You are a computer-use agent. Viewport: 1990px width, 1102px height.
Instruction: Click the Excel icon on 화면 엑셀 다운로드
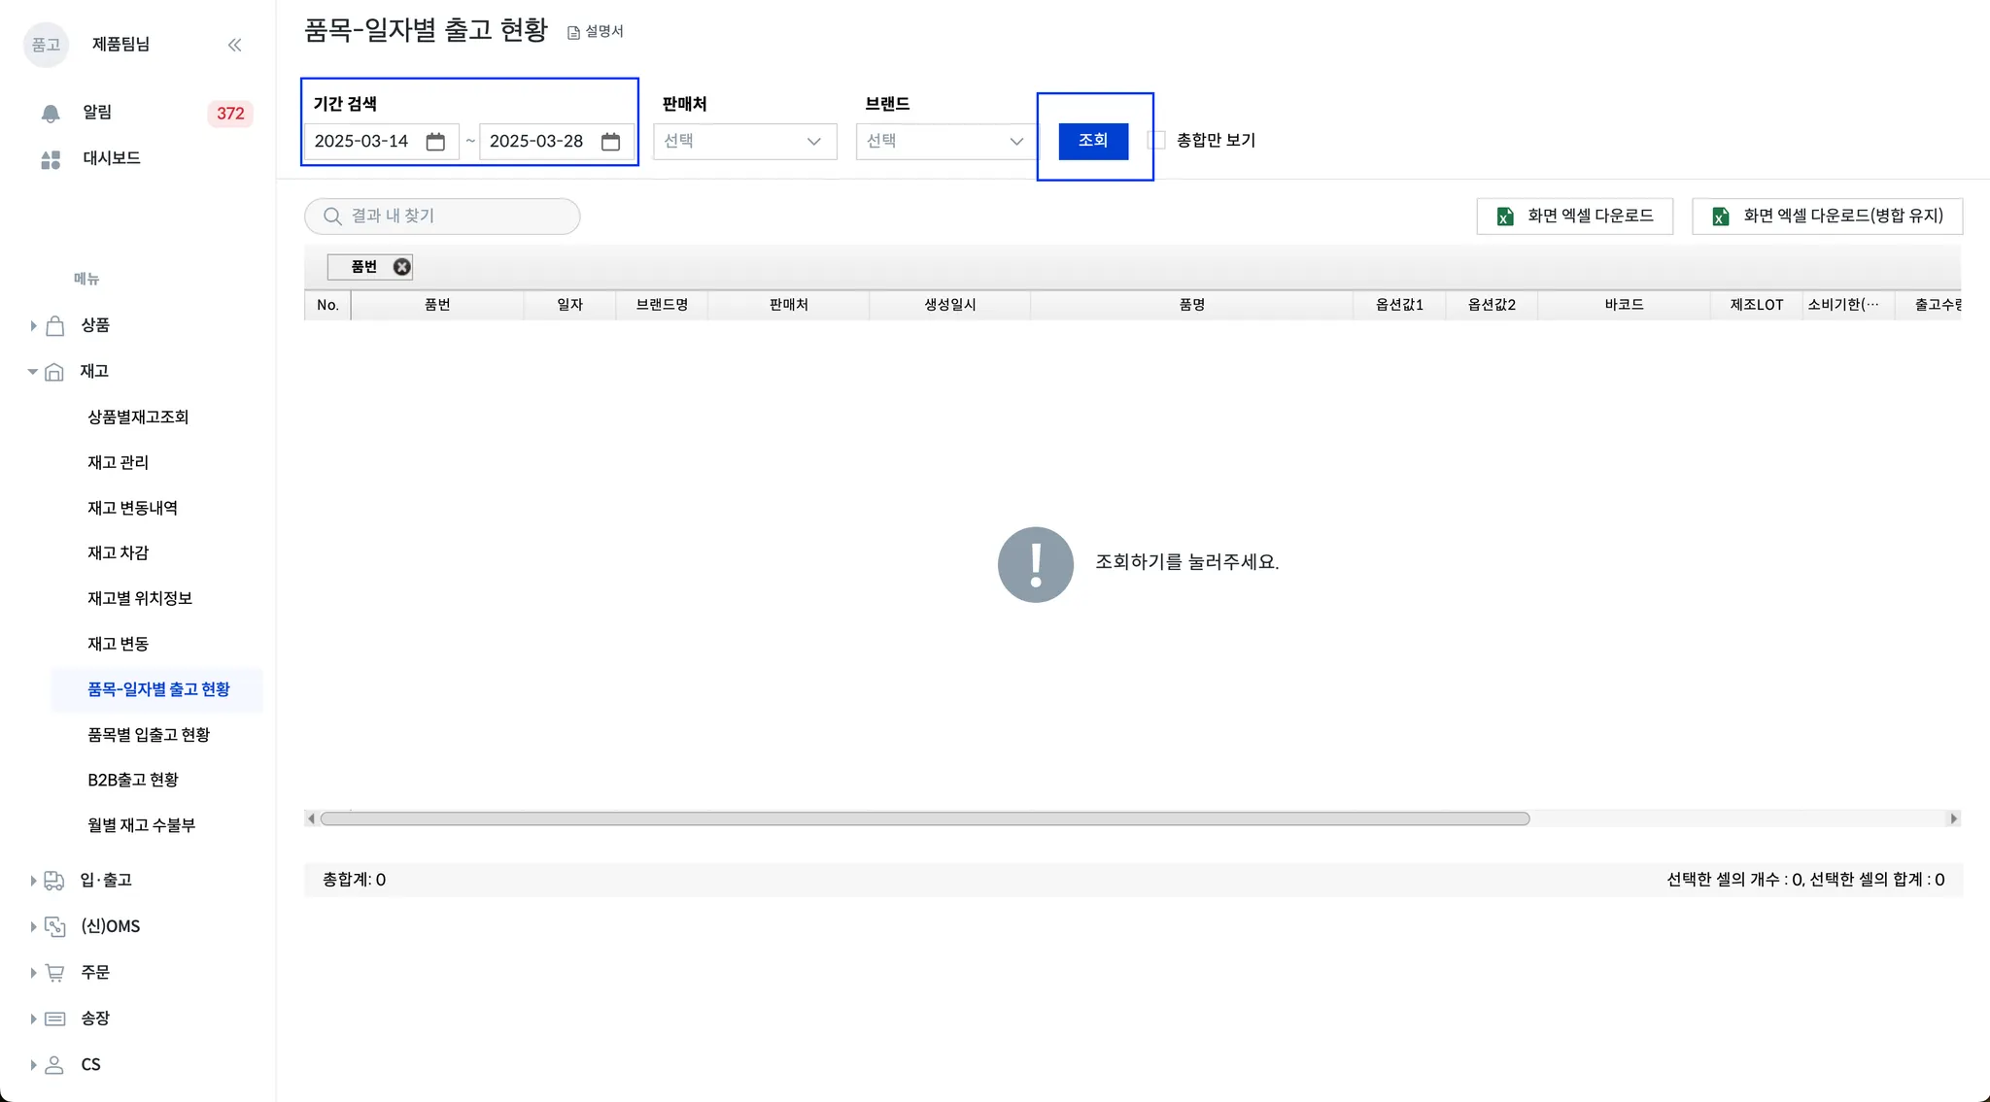click(1505, 217)
